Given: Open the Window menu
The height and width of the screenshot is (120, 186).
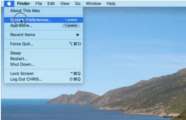Looking at the screenshot, I should 93,3.
